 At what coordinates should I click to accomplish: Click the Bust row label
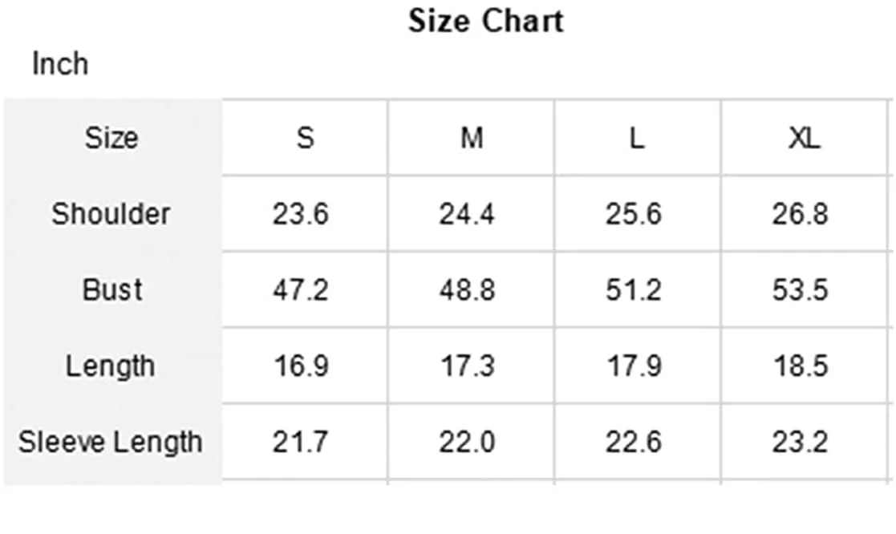coord(112,289)
